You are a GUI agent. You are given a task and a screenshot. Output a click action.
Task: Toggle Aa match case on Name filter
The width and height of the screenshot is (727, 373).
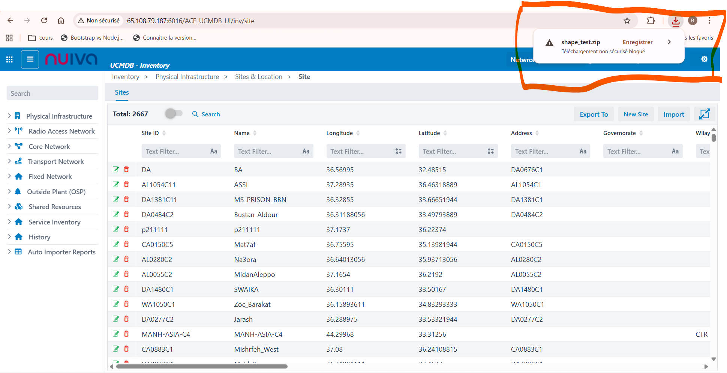tap(306, 152)
